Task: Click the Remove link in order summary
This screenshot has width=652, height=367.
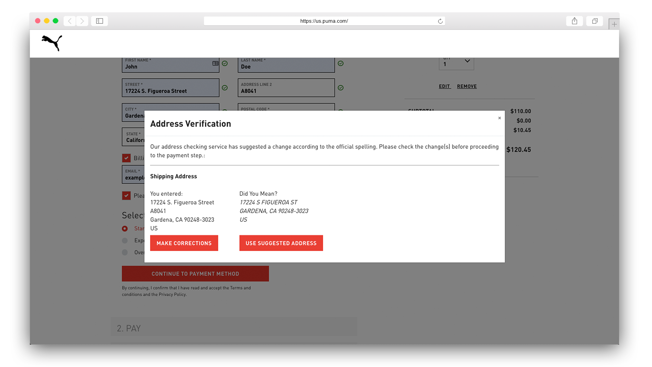Action: point(467,86)
